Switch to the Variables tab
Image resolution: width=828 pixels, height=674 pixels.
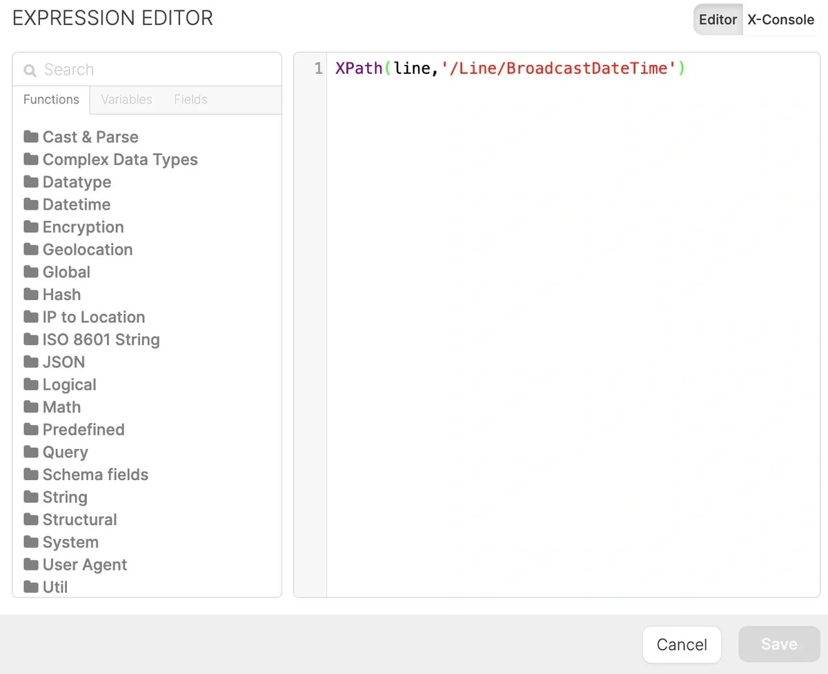[126, 99]
